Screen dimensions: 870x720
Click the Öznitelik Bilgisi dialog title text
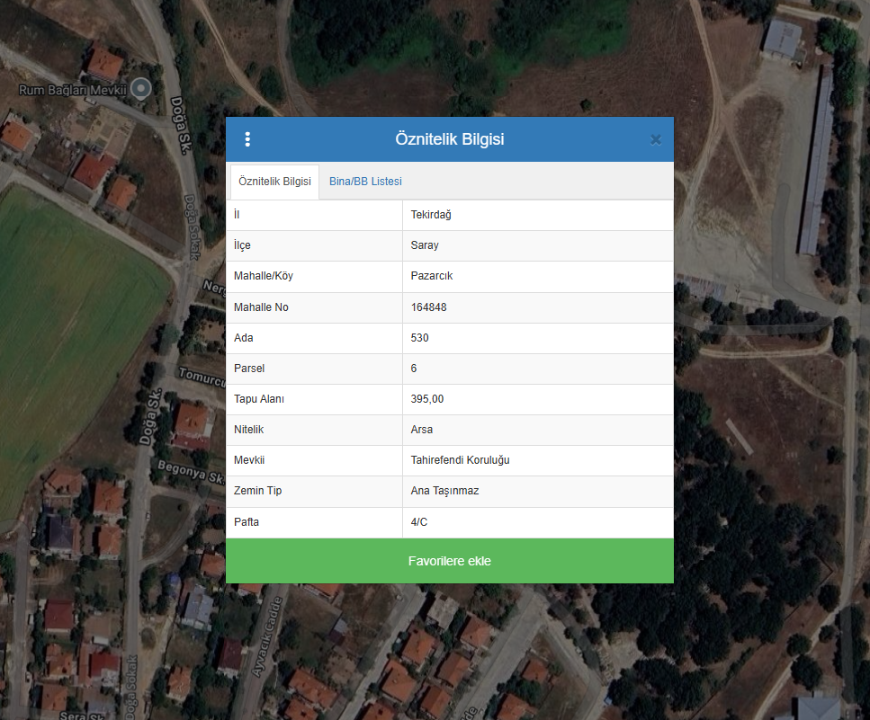point(449,139)
